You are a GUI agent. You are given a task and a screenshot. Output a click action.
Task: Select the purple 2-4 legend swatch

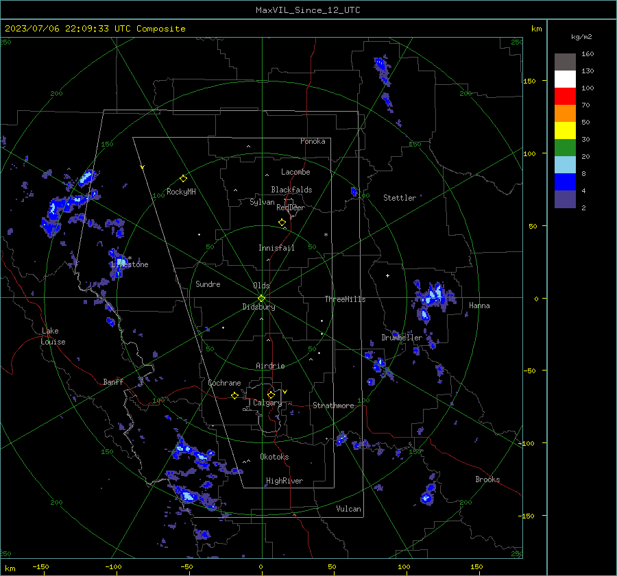point(565,199)
